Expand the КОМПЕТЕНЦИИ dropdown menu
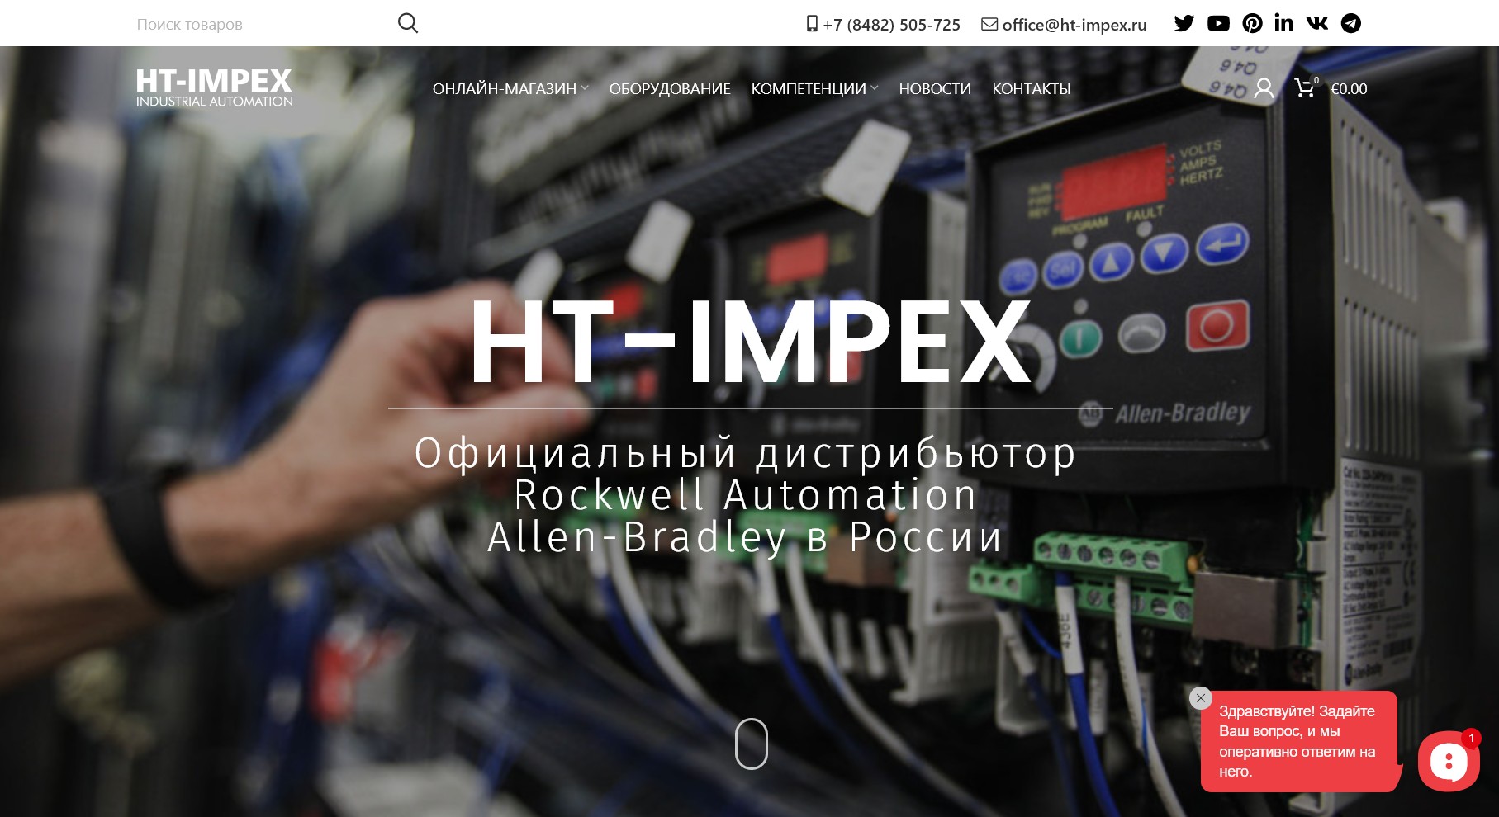This screenshot has width=1499, height=817. pos(814,88)
